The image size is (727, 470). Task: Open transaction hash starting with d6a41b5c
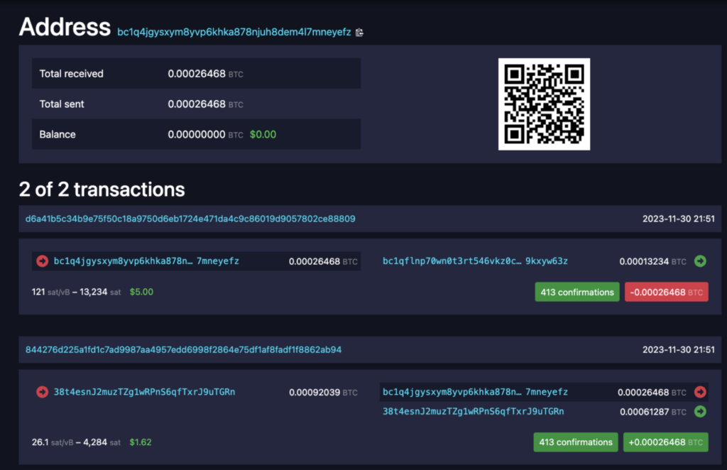click(190, 219)
